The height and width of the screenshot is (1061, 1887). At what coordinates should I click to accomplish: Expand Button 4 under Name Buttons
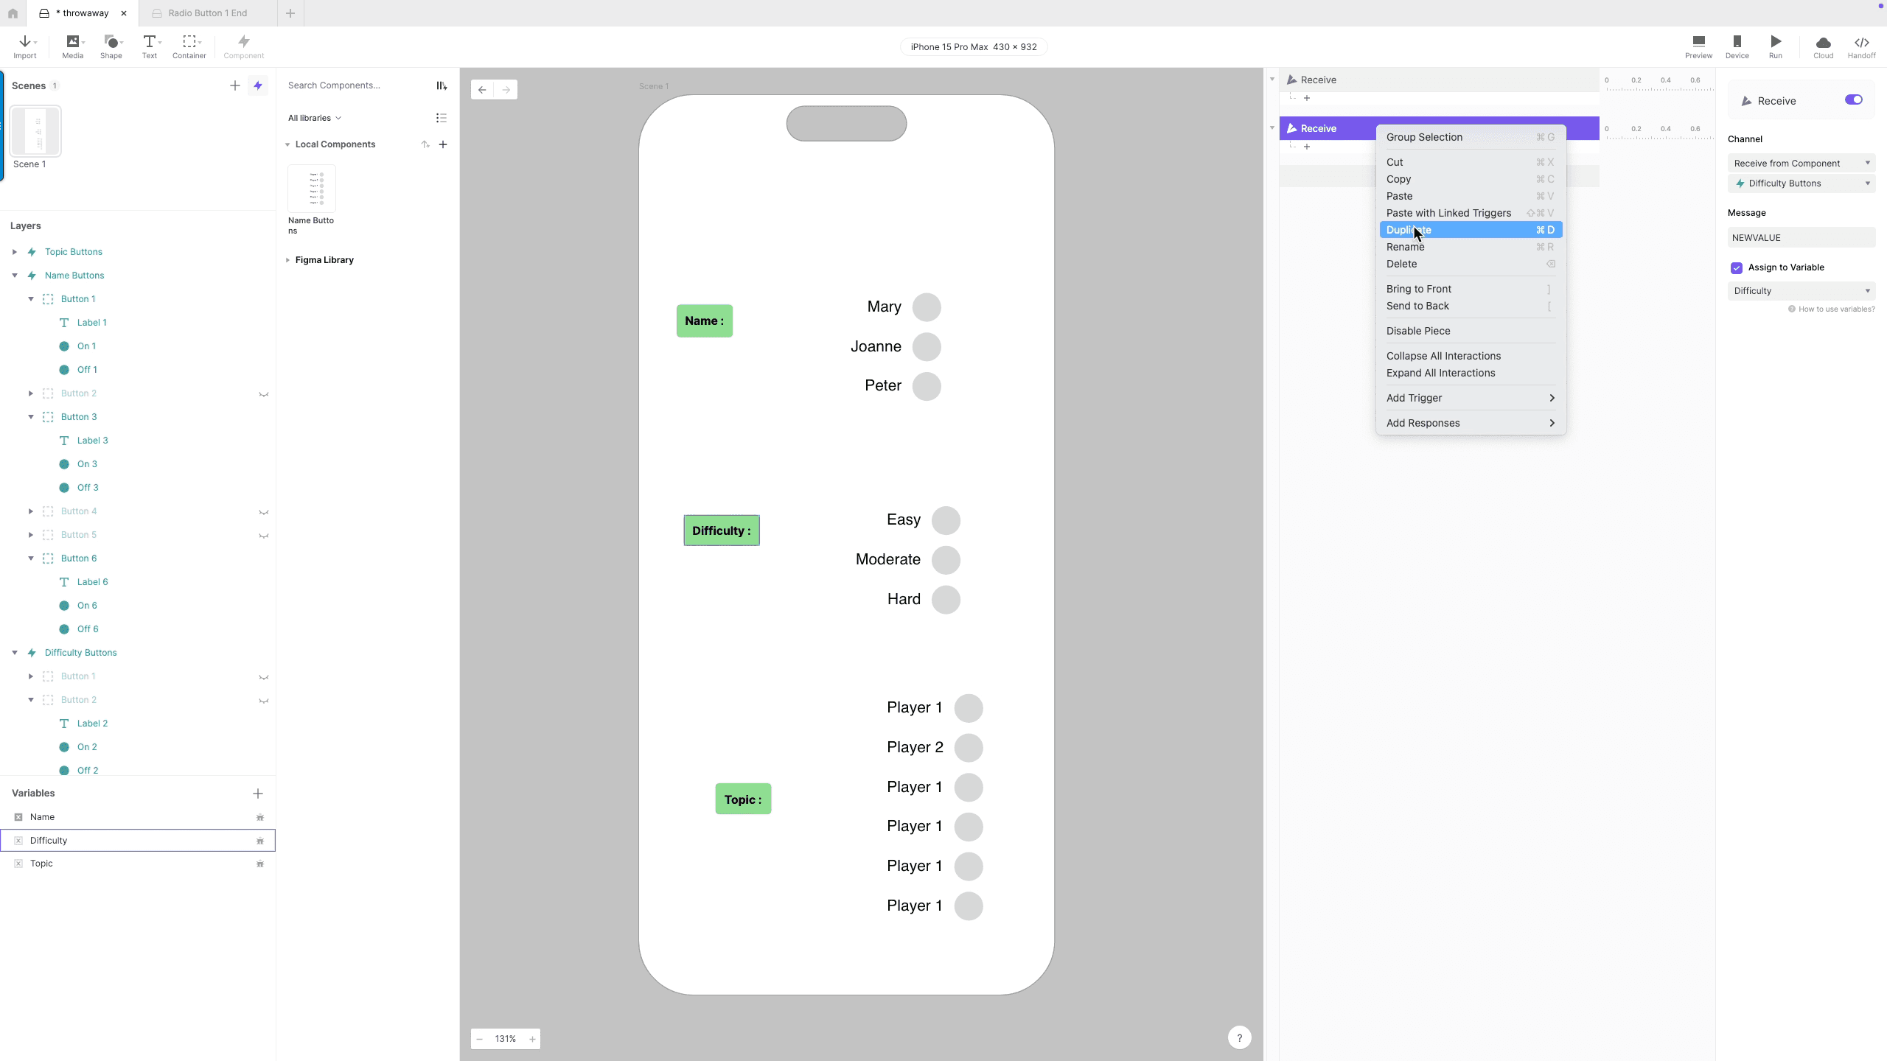pyautogui.click(x=31, y=511)
